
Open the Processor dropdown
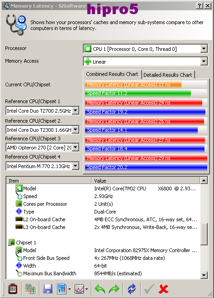pyautogui.click(x=204, y=49)
